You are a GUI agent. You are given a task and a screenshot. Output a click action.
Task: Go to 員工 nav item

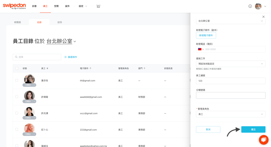45,6
